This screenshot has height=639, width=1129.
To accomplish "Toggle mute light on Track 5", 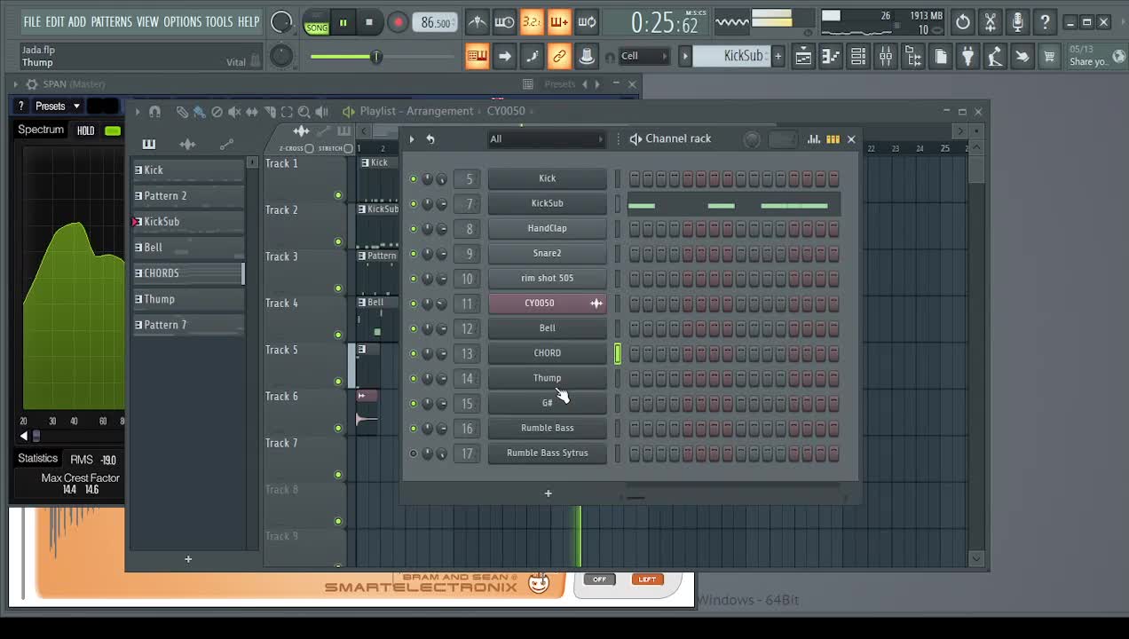I will click(x=338, y=382).
